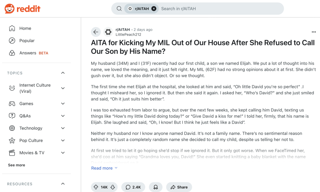This screenshot has width=320, height=192.
Task: Expand the Games topic
Action: (63, 103)
